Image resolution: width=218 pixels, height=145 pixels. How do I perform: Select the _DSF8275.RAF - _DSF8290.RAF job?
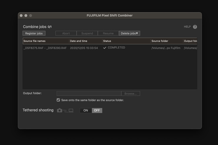pyautogui.click(x=45, y=48)
